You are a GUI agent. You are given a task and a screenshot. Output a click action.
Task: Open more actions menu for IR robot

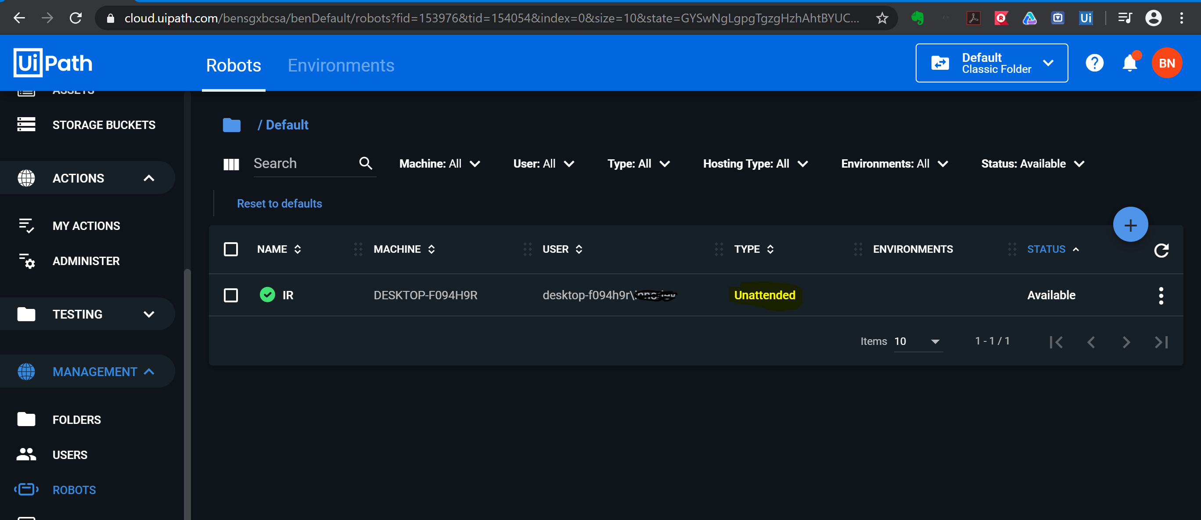(1161, 295)
